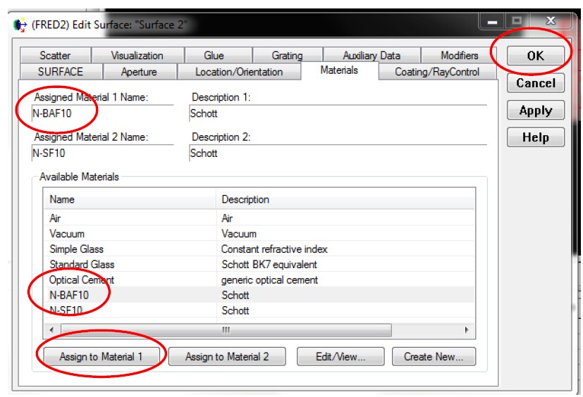Click the Description column header
583x397 pixels.
point(345,199)
